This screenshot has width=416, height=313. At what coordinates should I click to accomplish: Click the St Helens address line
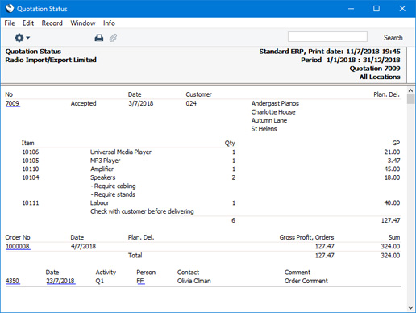[x=264, y=129]
